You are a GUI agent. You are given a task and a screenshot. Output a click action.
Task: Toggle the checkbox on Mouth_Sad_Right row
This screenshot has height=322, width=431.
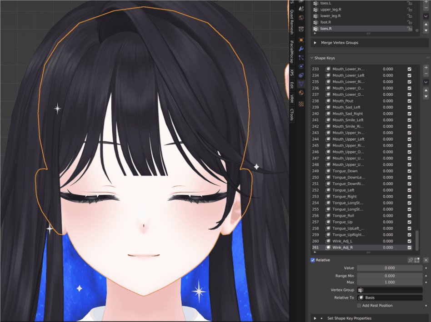click(x=409, y=114)
